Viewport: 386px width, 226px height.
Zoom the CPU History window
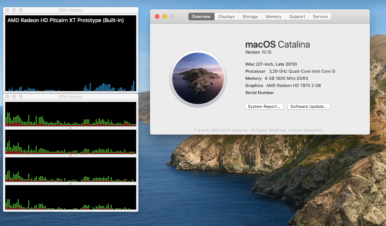[x=20, y=97]
